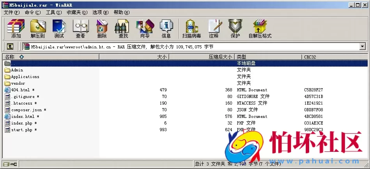Select the Applications folder icon

[7, 76]
